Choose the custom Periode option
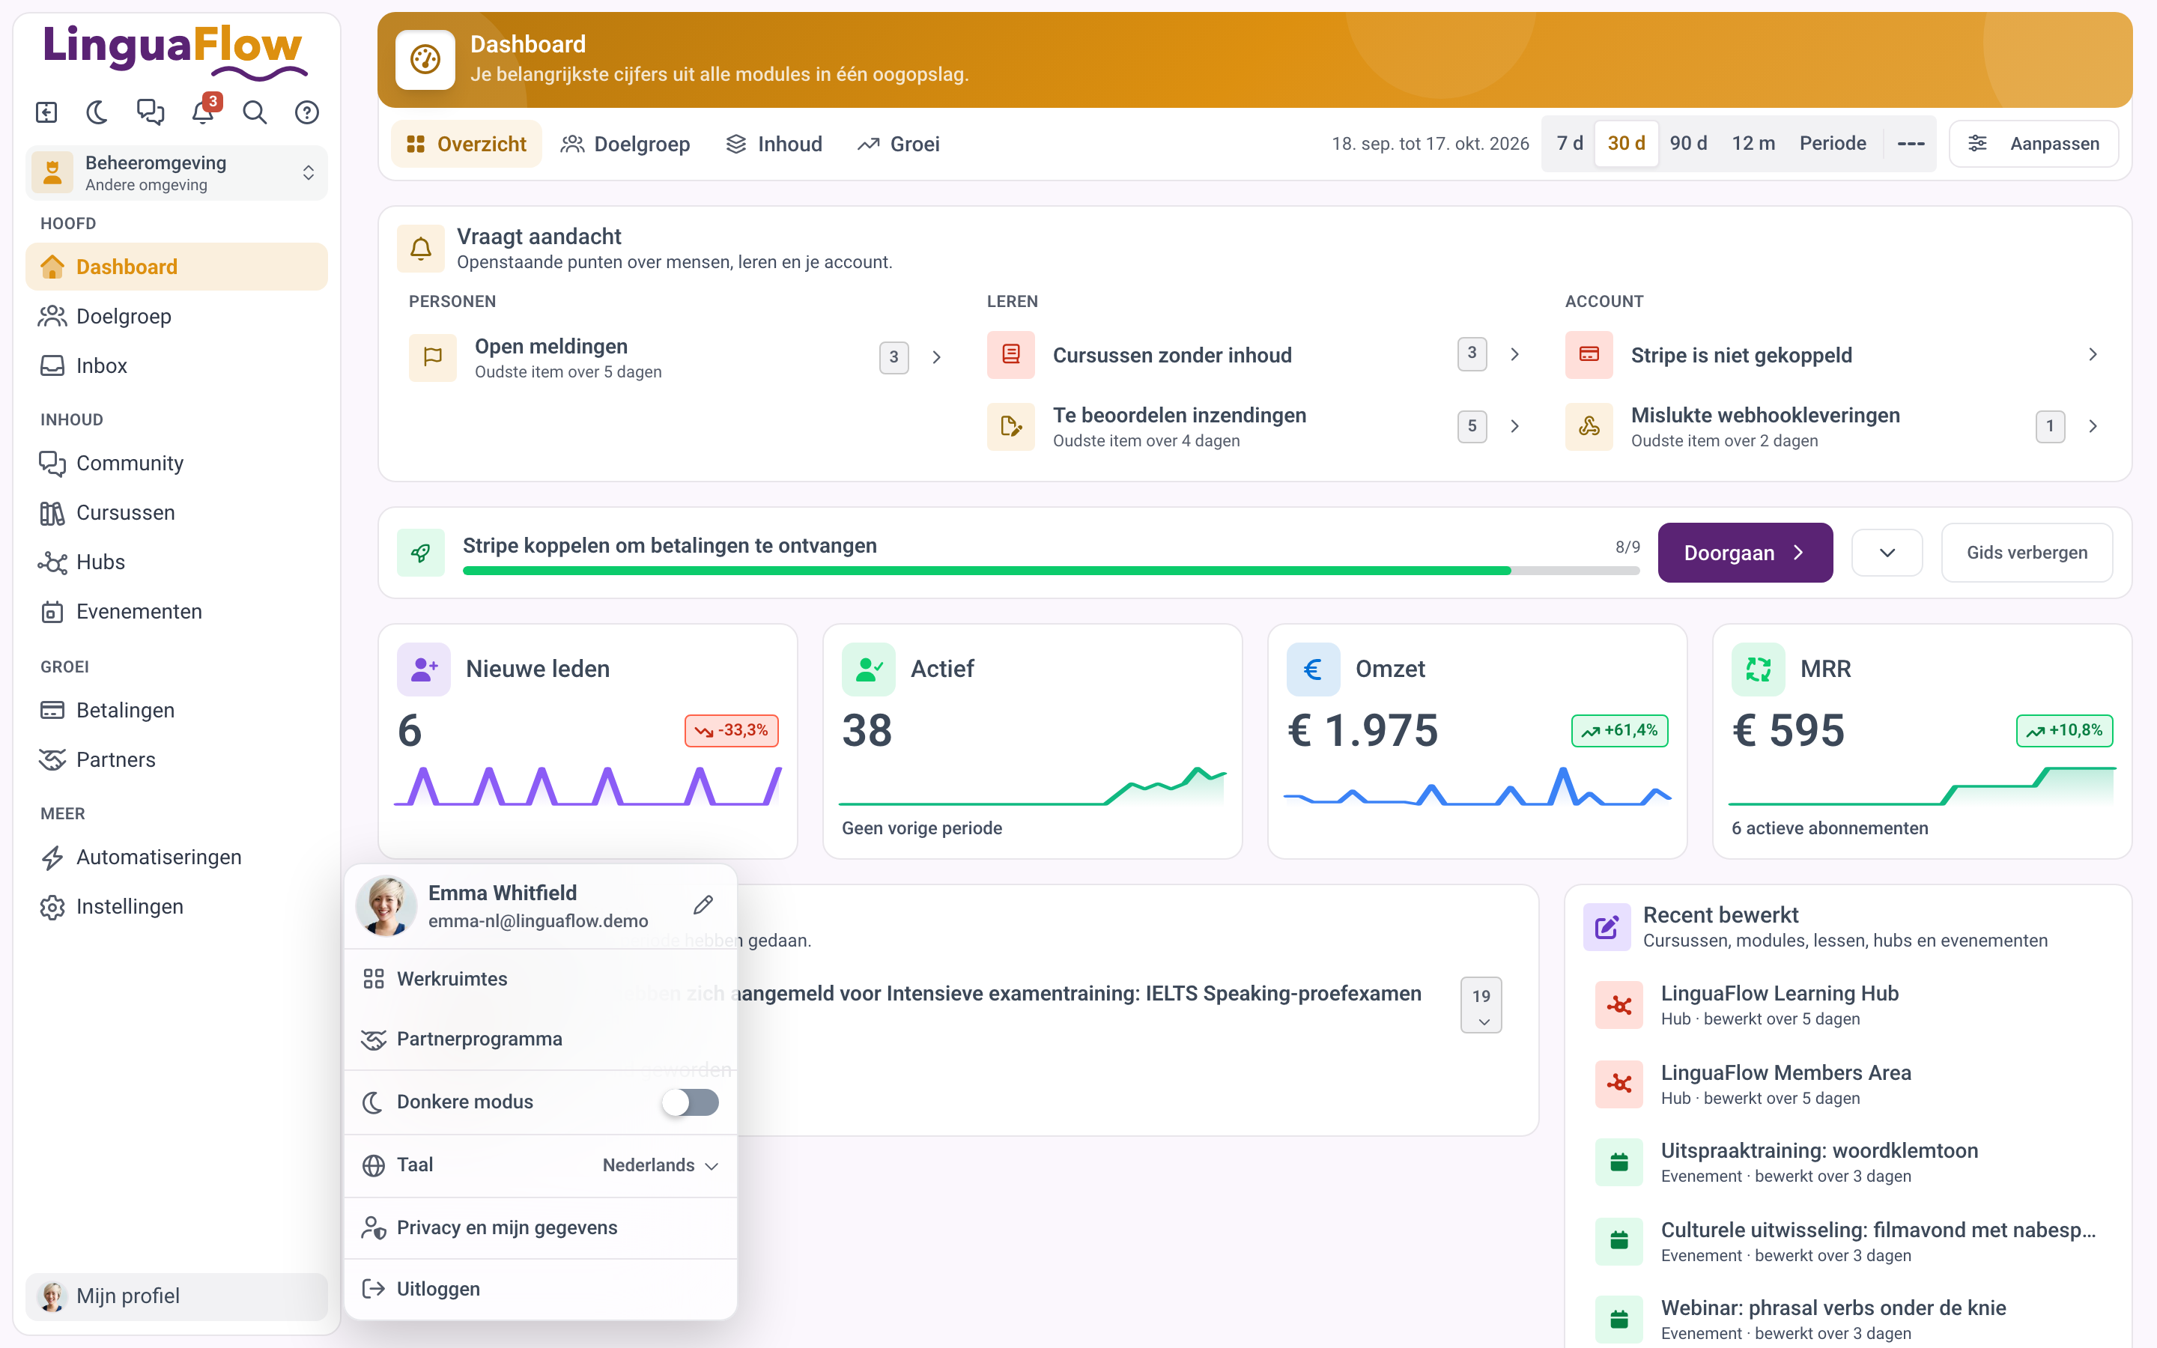Image resolution: width=2157 pixels, height=1348 pixels. coord(1833,144)
